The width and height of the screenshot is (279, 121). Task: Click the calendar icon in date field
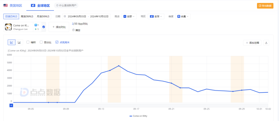(65, 16)
